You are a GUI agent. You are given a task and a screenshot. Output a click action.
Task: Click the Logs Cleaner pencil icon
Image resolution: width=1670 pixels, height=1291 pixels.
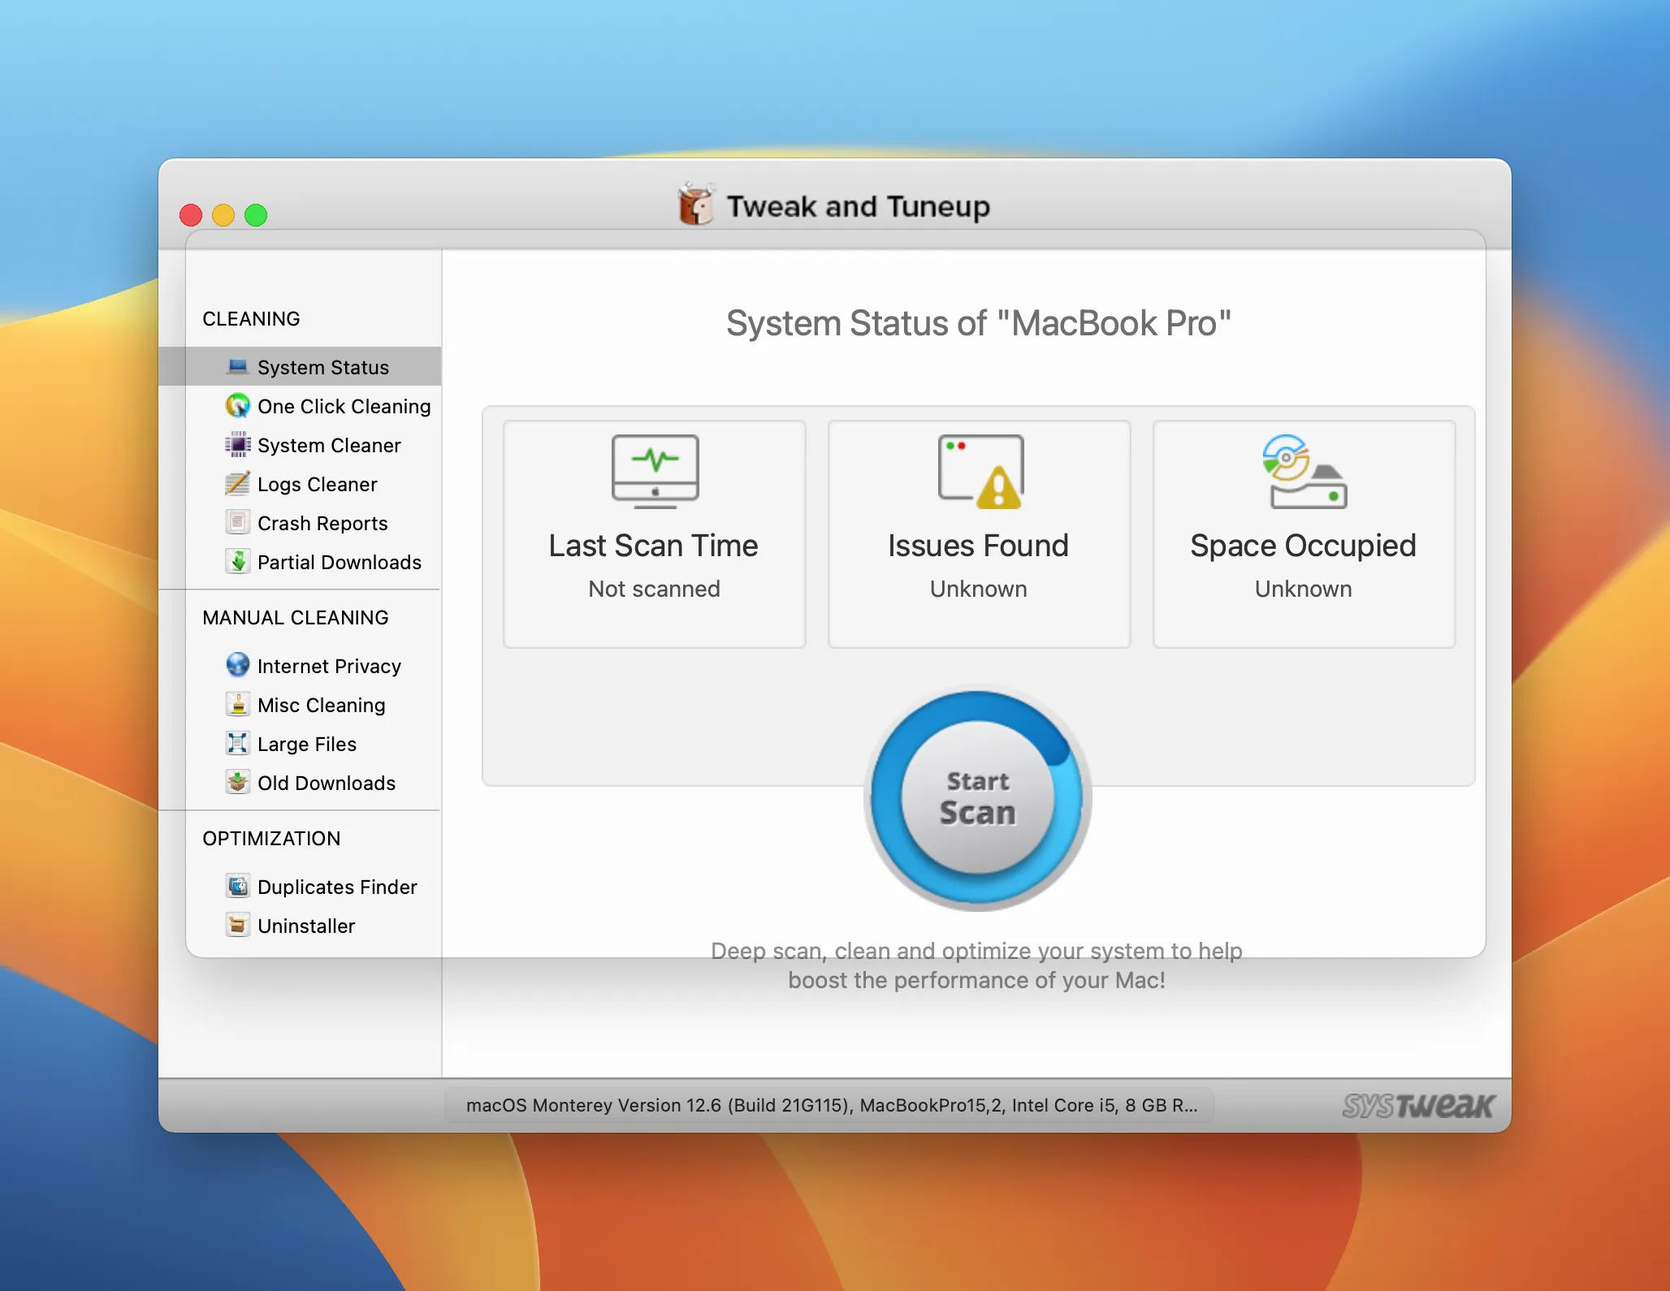click(x=237, y=484)
